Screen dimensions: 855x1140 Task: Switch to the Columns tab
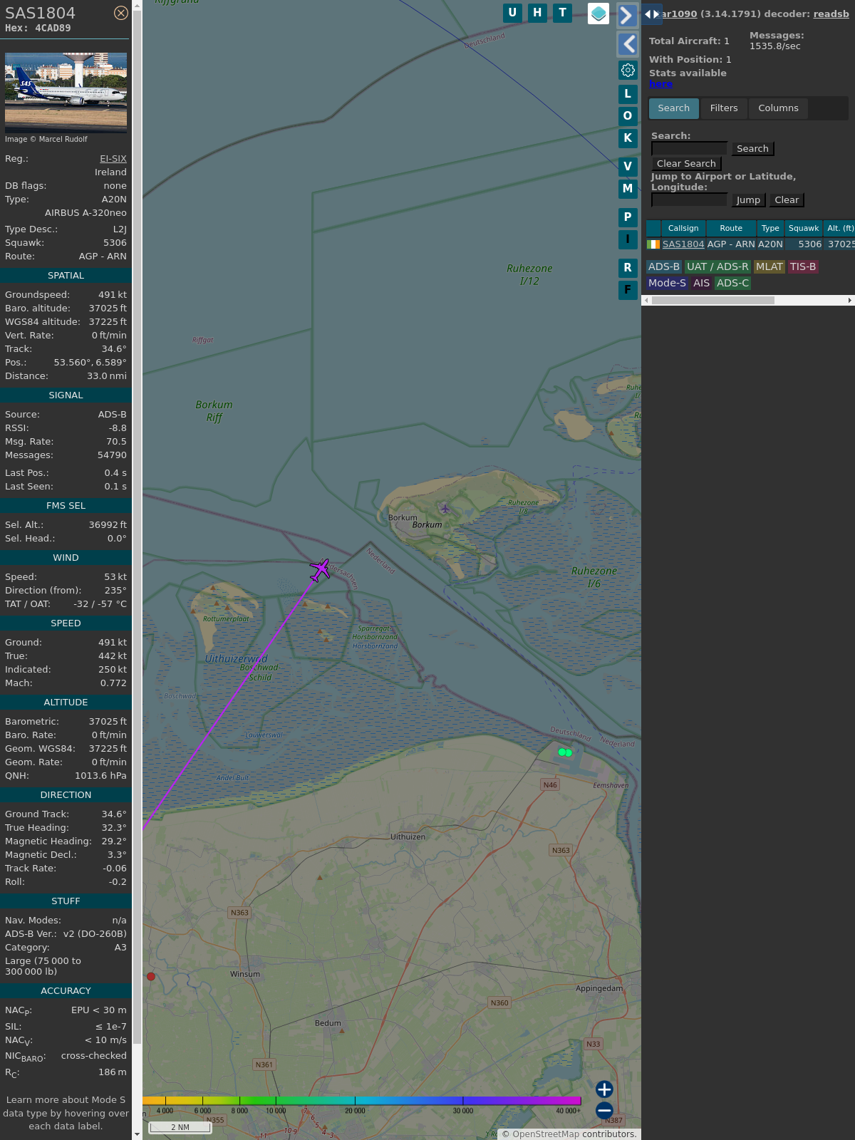coord(778,108)
